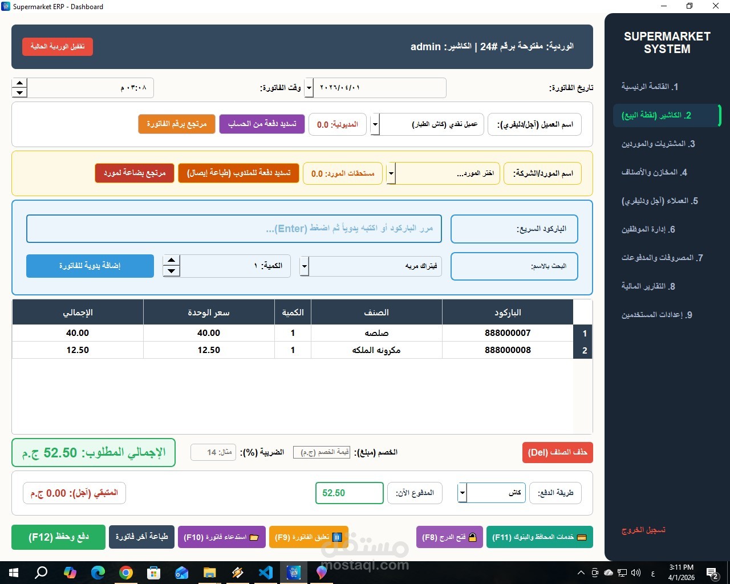Image resolution: width=730 pixels, height=584 pixels.
Task: Click the wallet icon on خدمات المحافظ والبنوك (F11)
Action: point(582,537)
